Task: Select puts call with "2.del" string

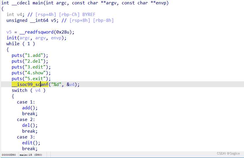Action: 30,61
